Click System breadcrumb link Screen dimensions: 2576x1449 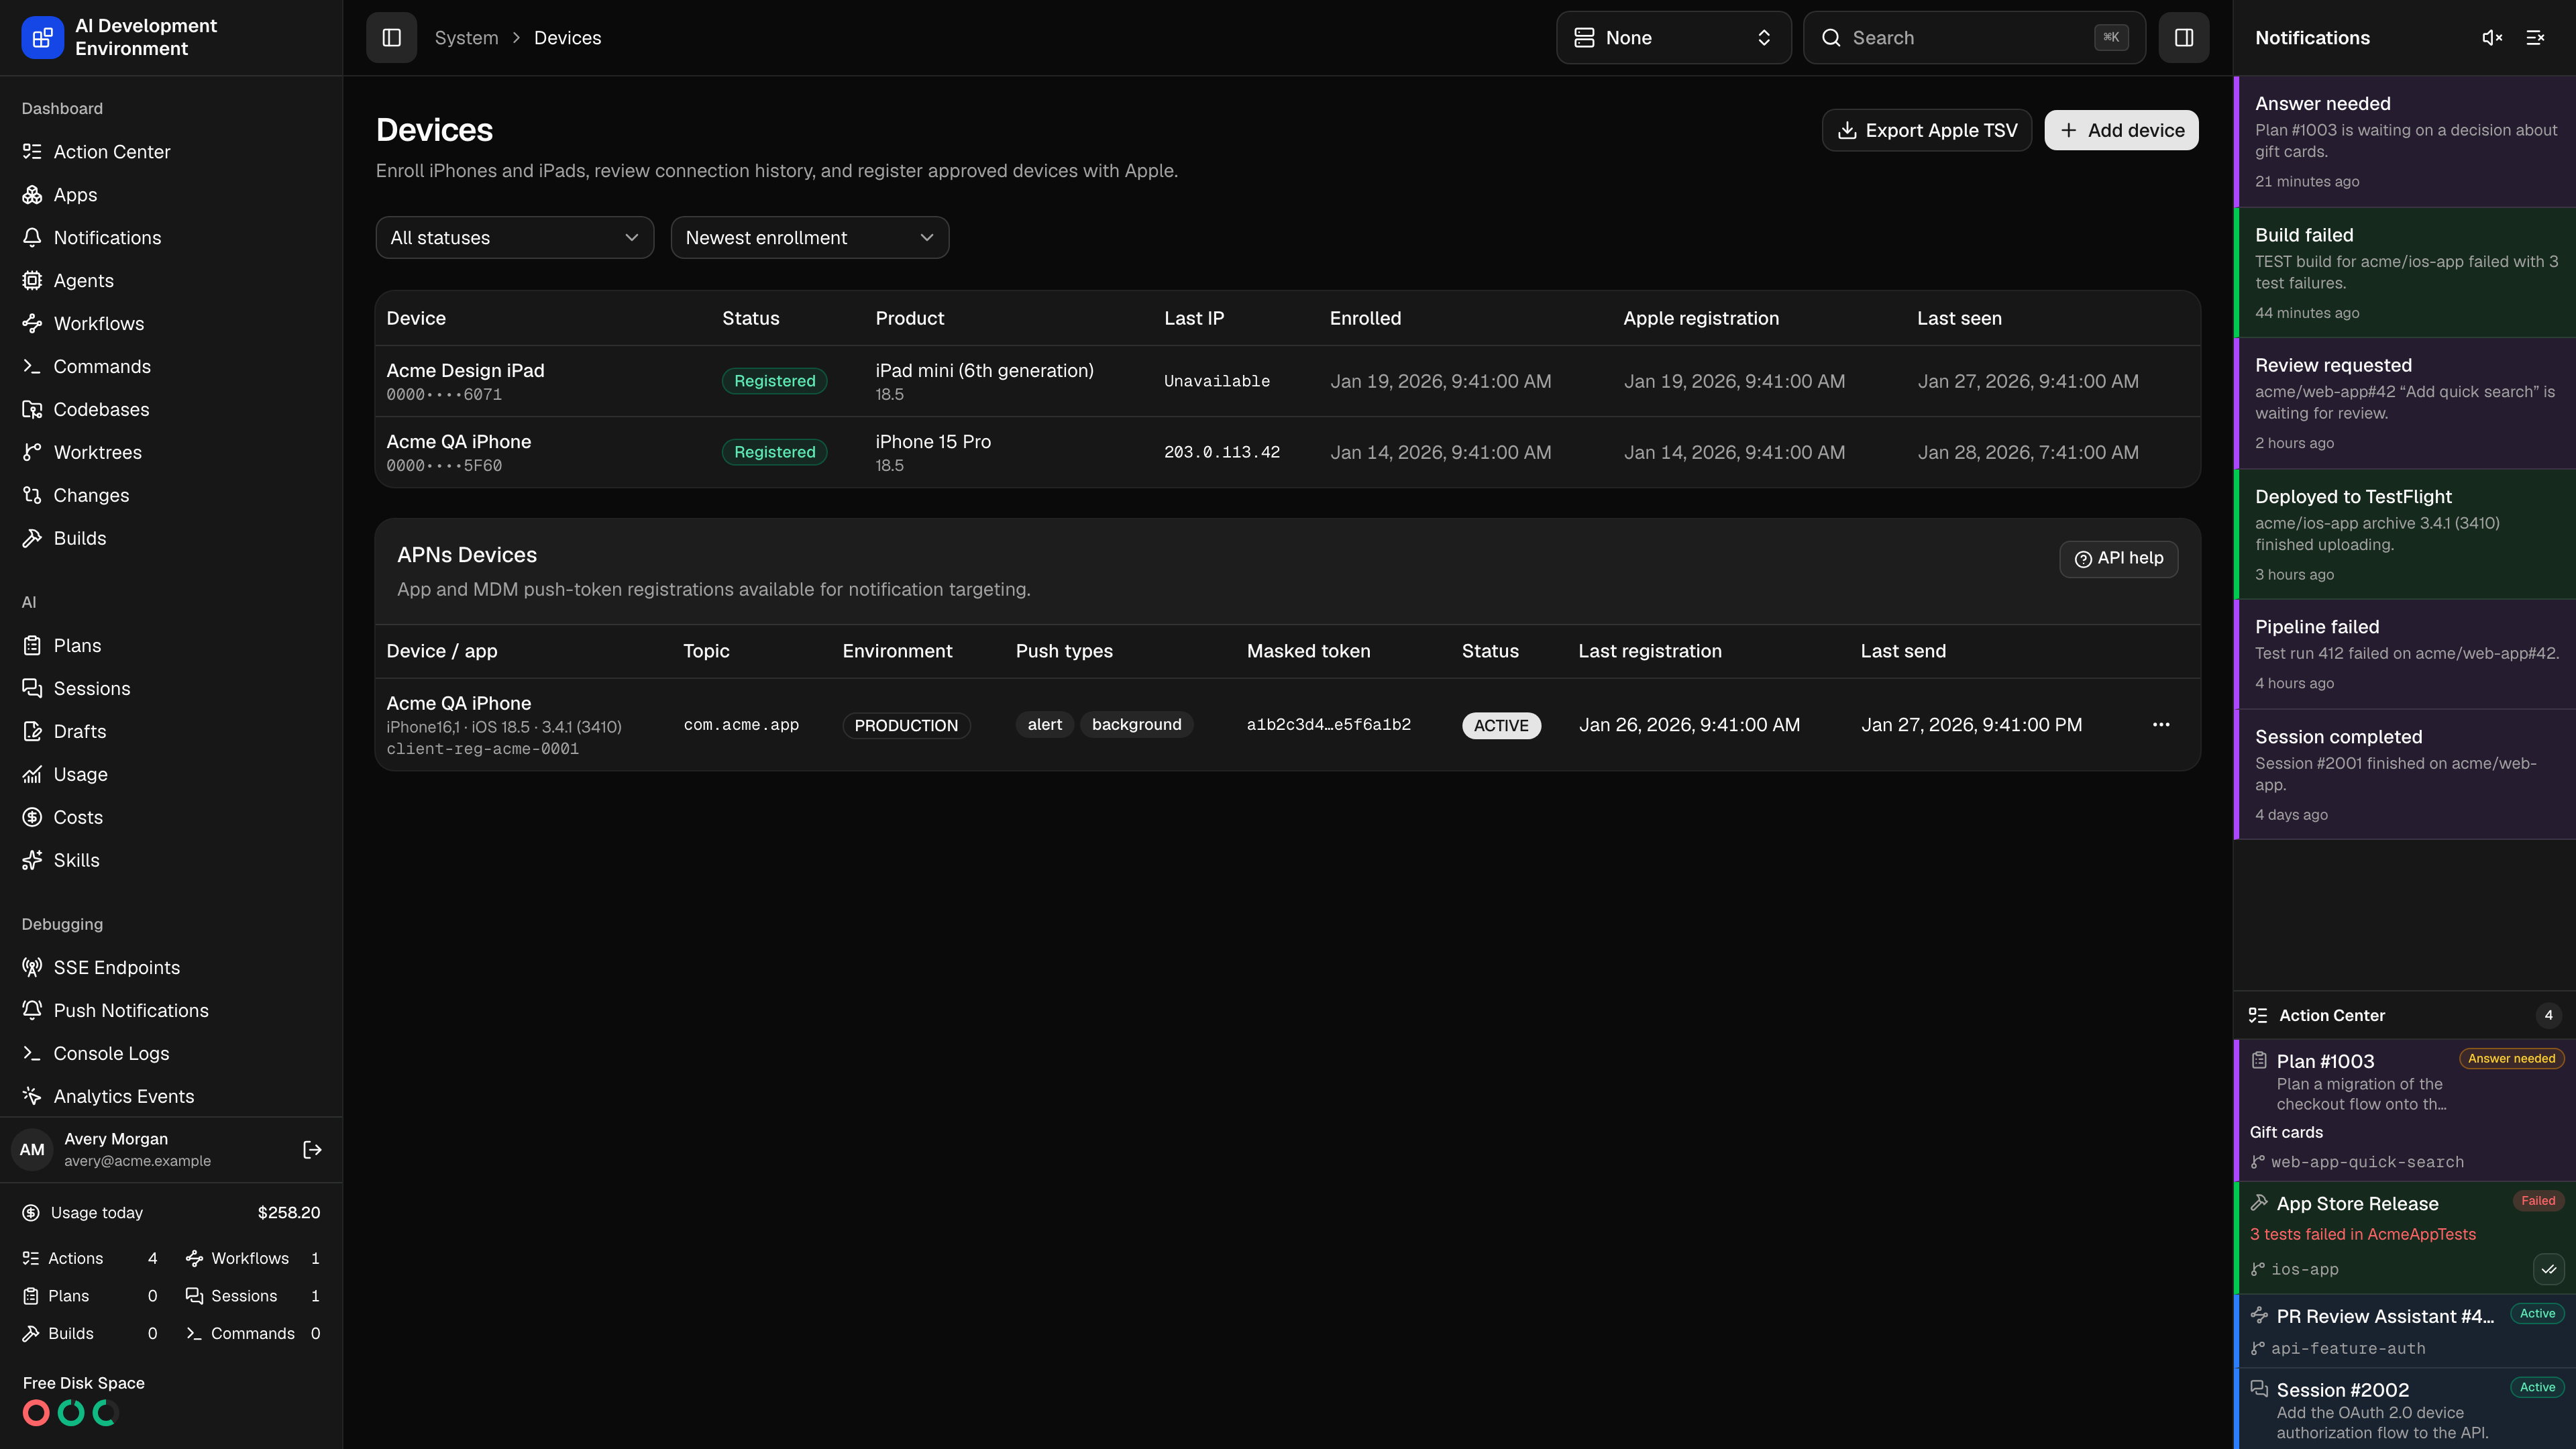pyautogui.click(x=466, y=37)
